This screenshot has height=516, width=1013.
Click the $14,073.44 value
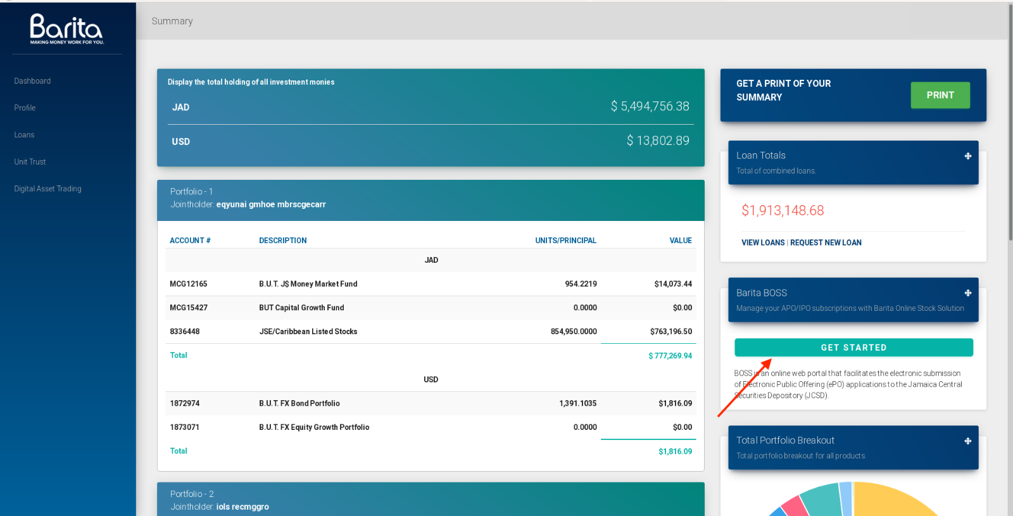coord(673,284)
